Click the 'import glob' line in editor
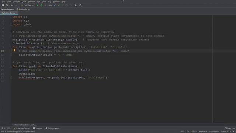Screen dimensions: 236x133 pos(21,24)
